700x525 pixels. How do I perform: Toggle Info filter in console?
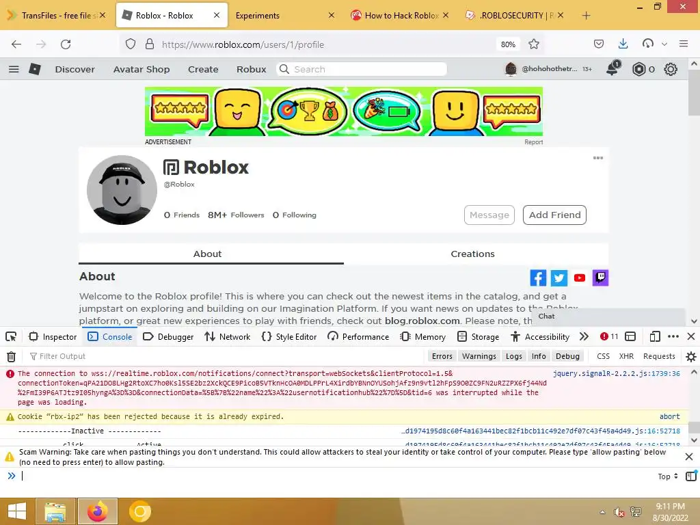tap(539, 356)
